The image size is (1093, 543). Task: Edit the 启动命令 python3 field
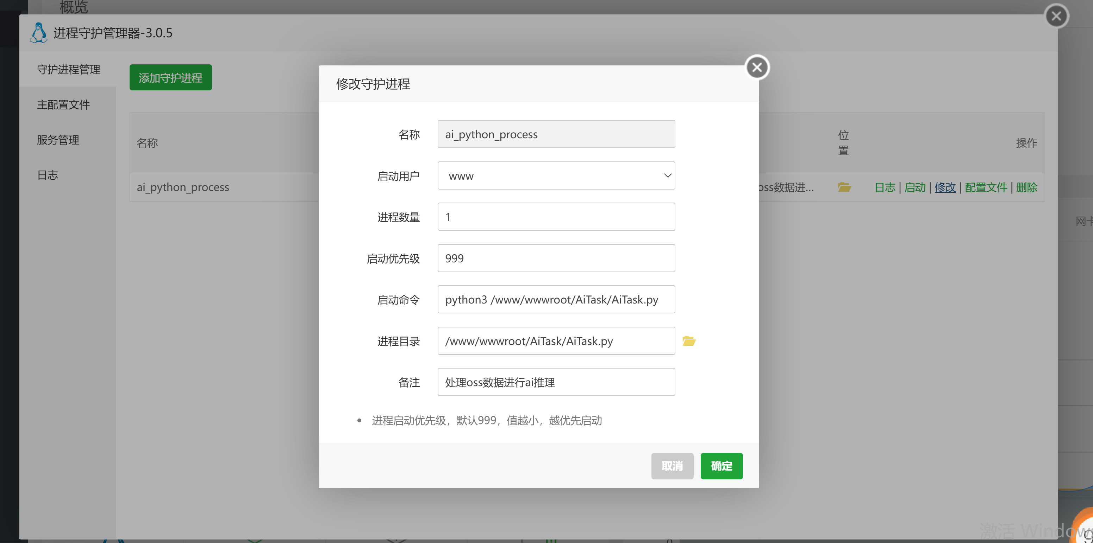click(556, 299)
